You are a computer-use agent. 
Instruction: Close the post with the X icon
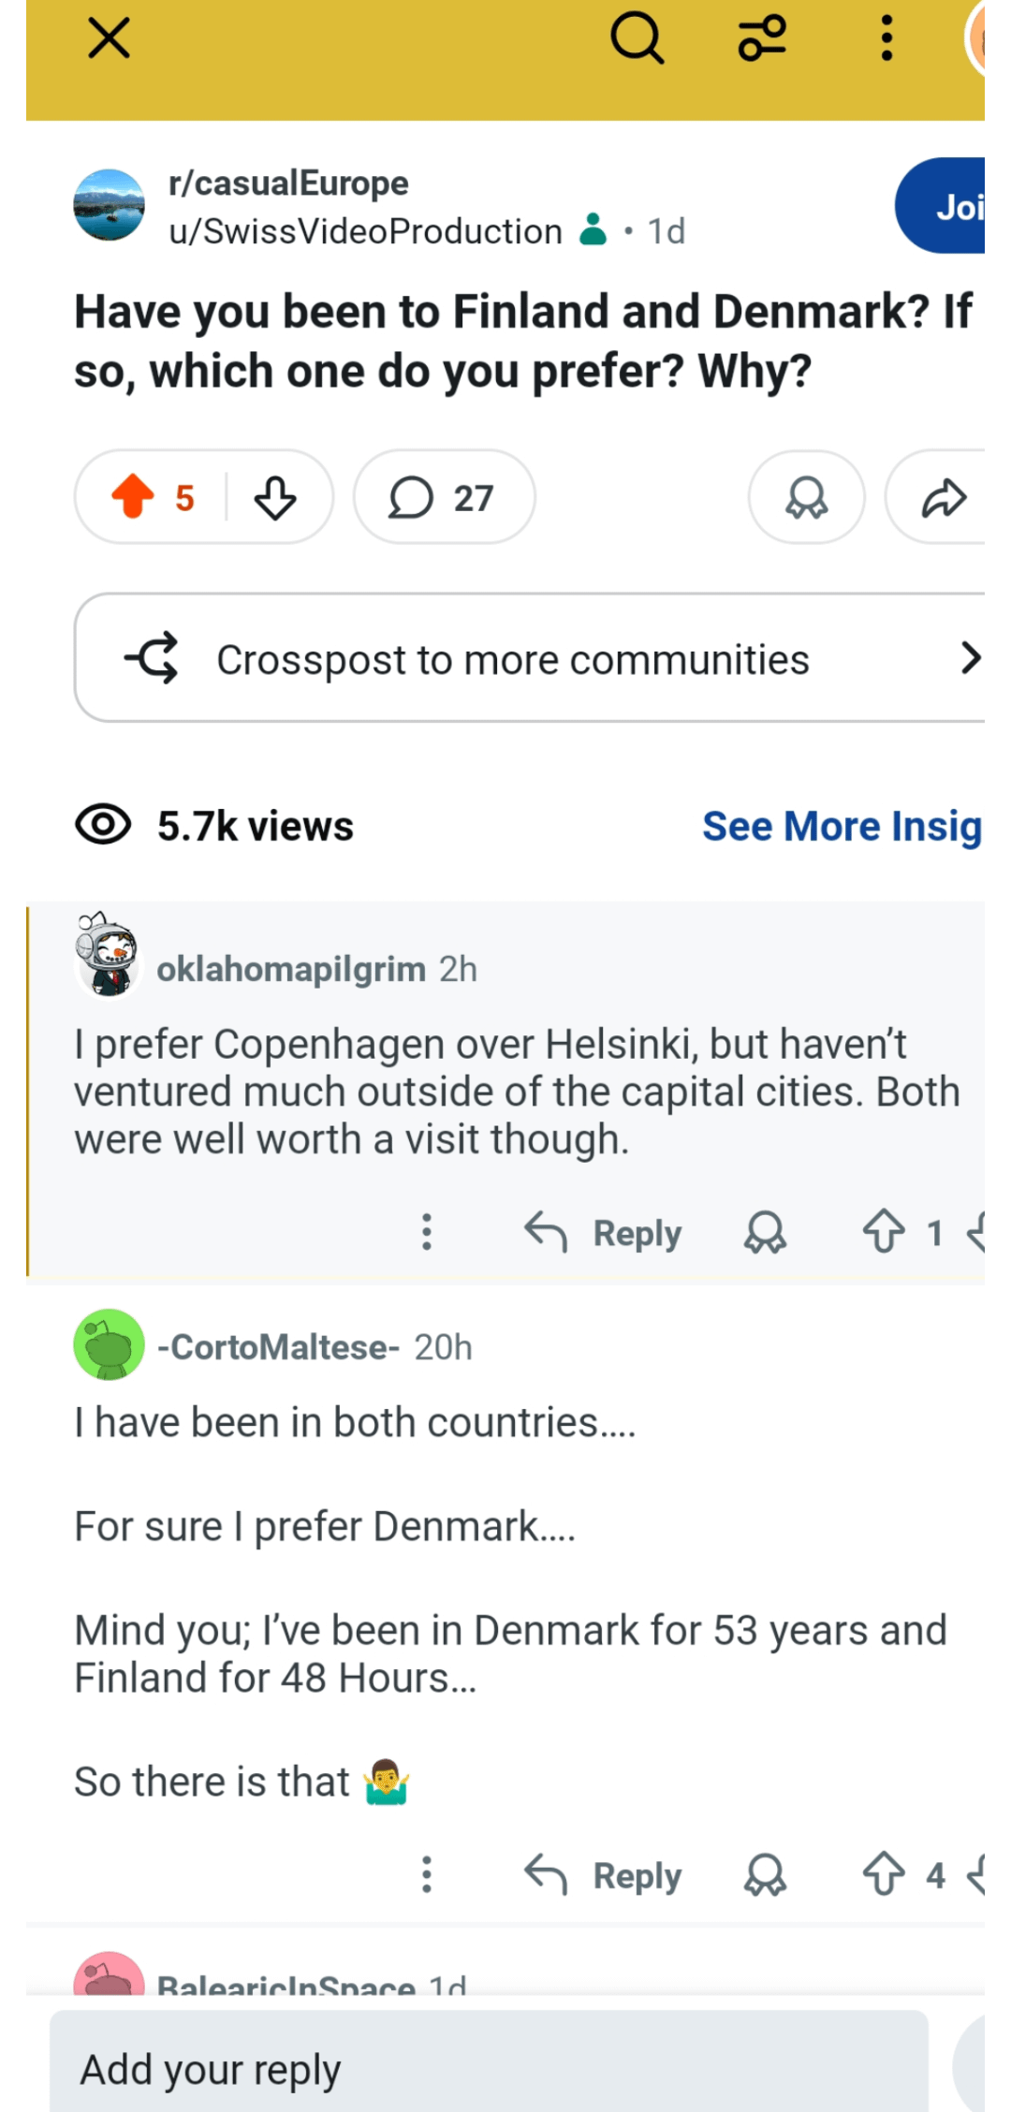tap(109, 39)
